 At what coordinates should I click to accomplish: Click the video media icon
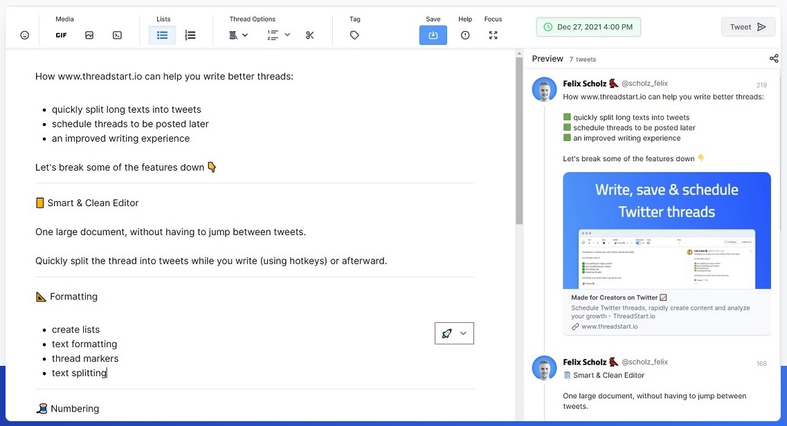[117, 35]
